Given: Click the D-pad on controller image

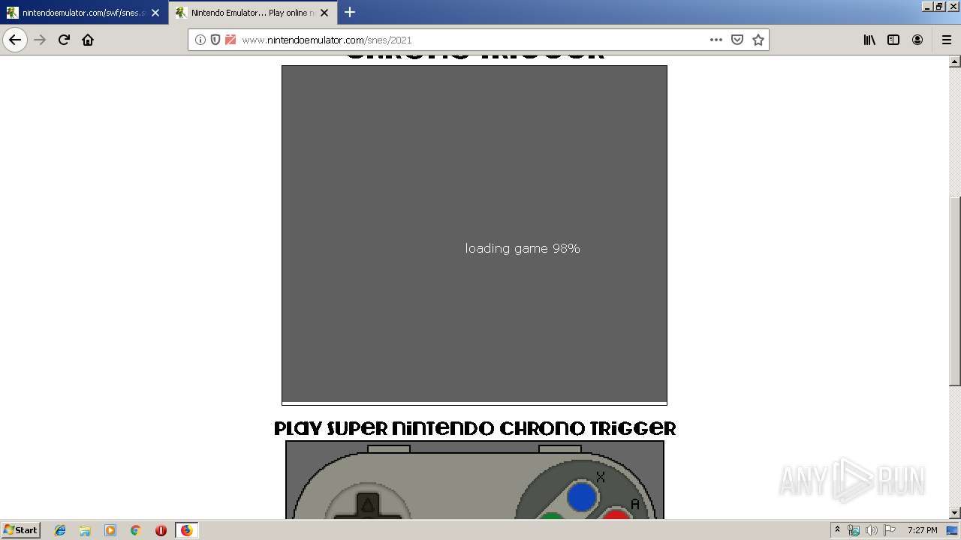Looking at the screenshot, I should pyautogui.click(x=367, y=506).
